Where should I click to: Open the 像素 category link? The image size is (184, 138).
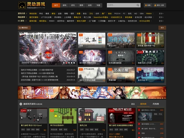point(47,14)
